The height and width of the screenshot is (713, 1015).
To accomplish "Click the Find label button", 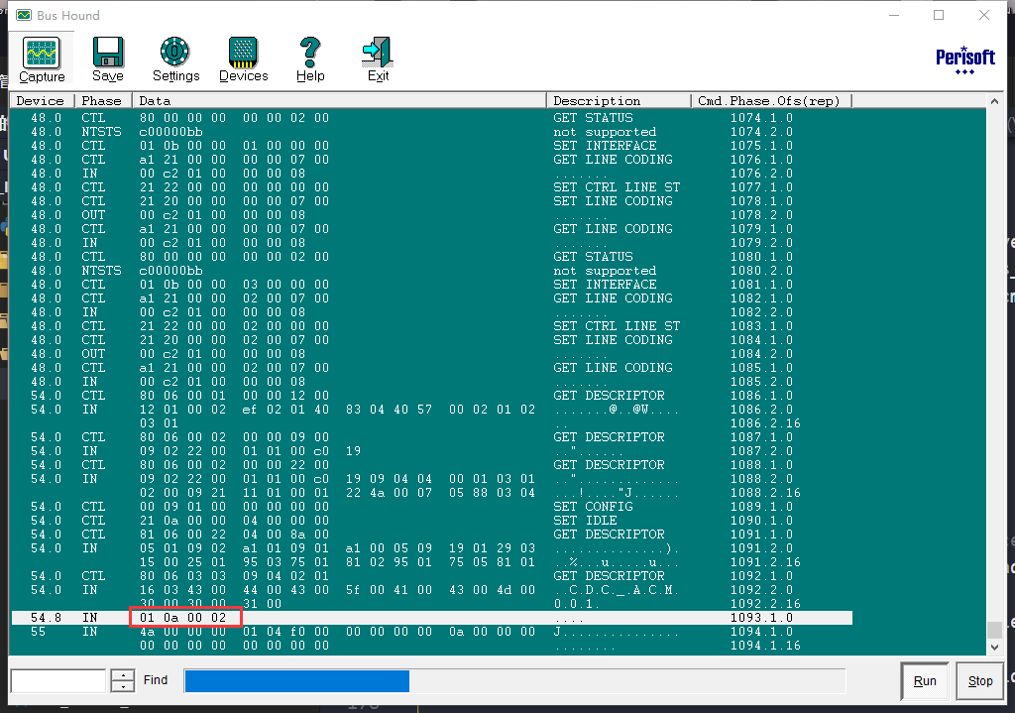I will coord(155,680).
